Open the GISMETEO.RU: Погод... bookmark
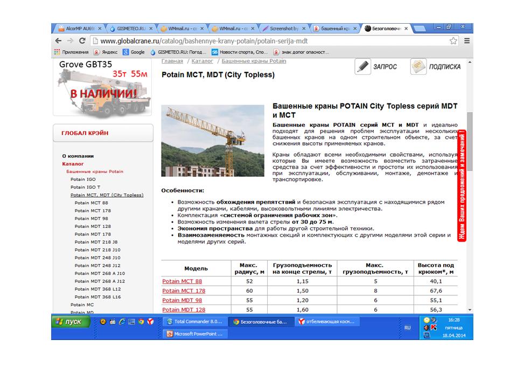This screenshot has width=517, height=388. 178,52
